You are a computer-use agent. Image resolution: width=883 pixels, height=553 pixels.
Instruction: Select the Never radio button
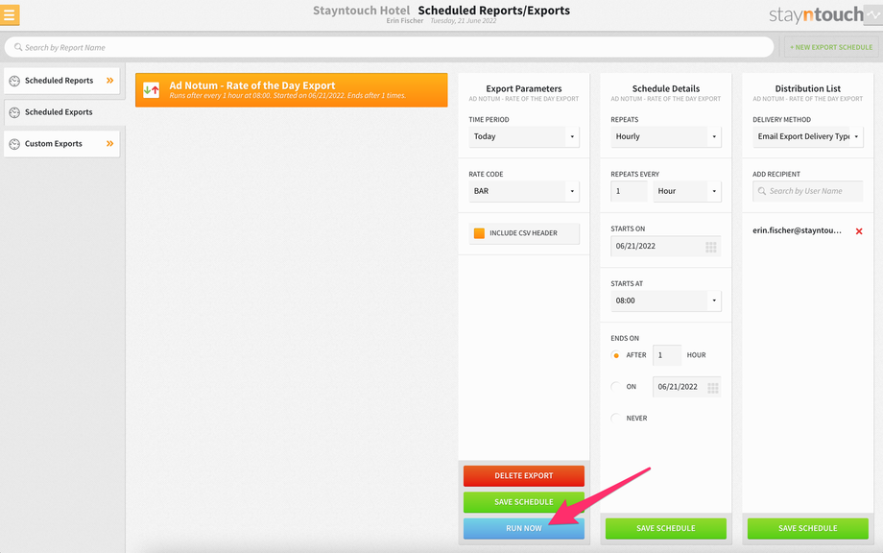click(x=615, y=419)
